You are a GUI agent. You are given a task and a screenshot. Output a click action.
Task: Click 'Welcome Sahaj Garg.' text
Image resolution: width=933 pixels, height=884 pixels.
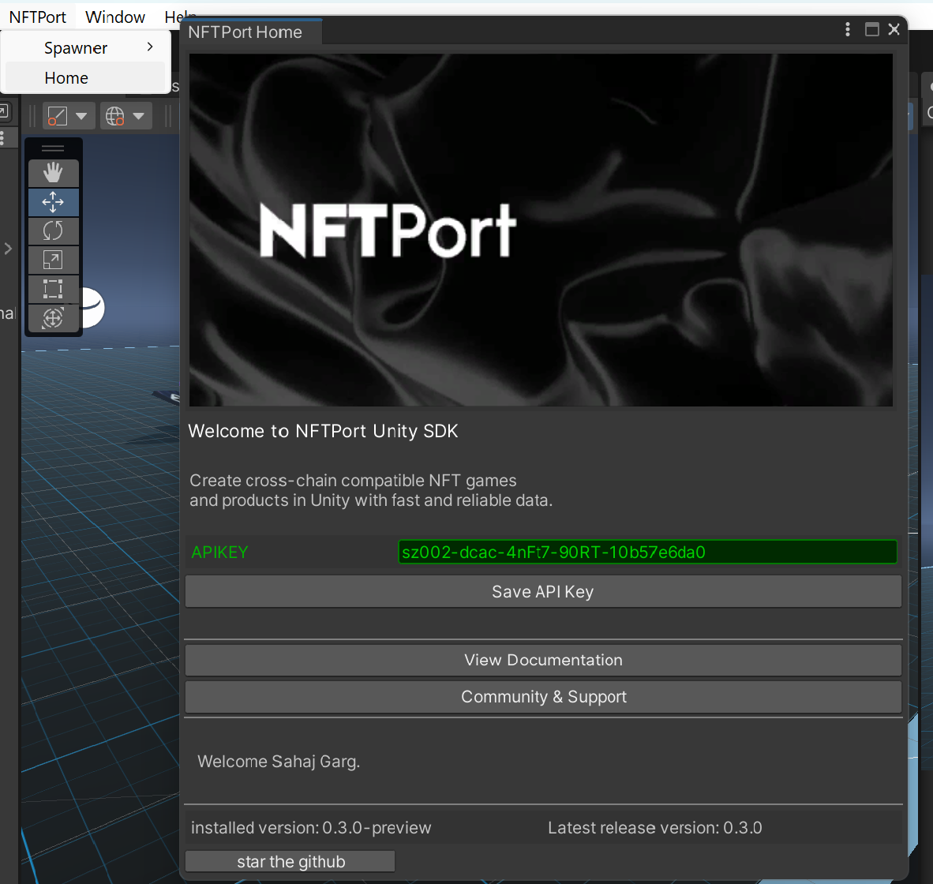(279, 762)
